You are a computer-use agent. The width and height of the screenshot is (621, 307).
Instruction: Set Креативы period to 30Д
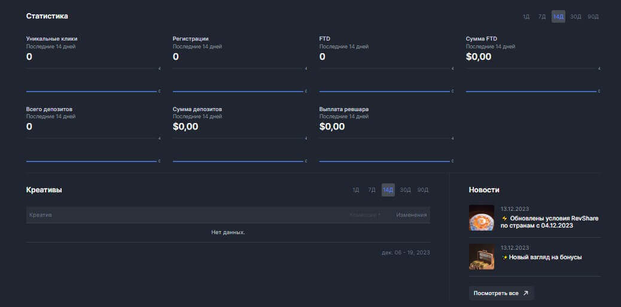click(x=406, y=190)
